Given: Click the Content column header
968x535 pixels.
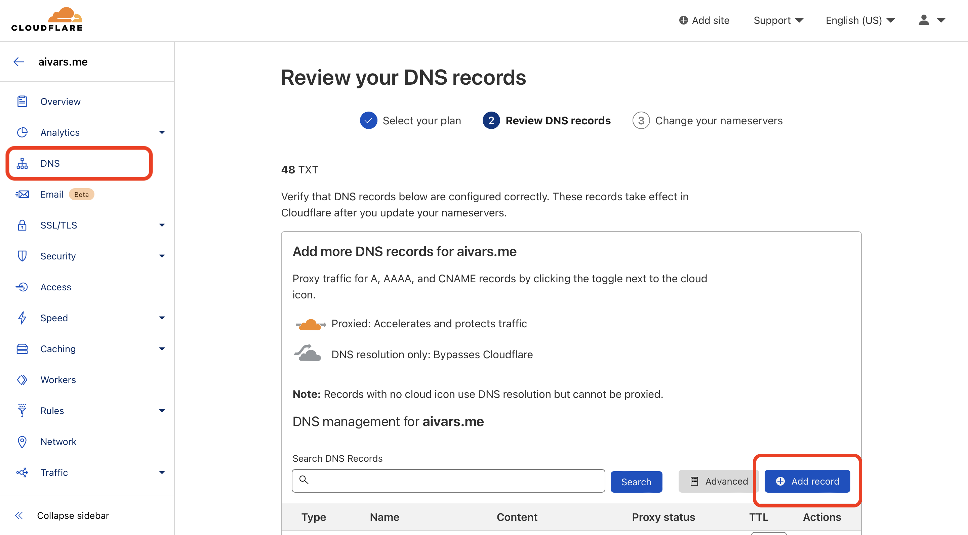Looking at the screenshot, I should pos(517,517).
